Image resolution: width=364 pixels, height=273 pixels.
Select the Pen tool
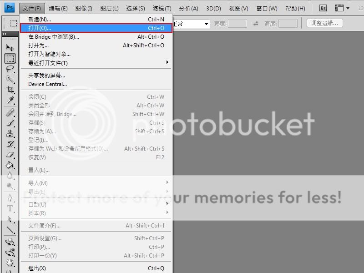10,198
